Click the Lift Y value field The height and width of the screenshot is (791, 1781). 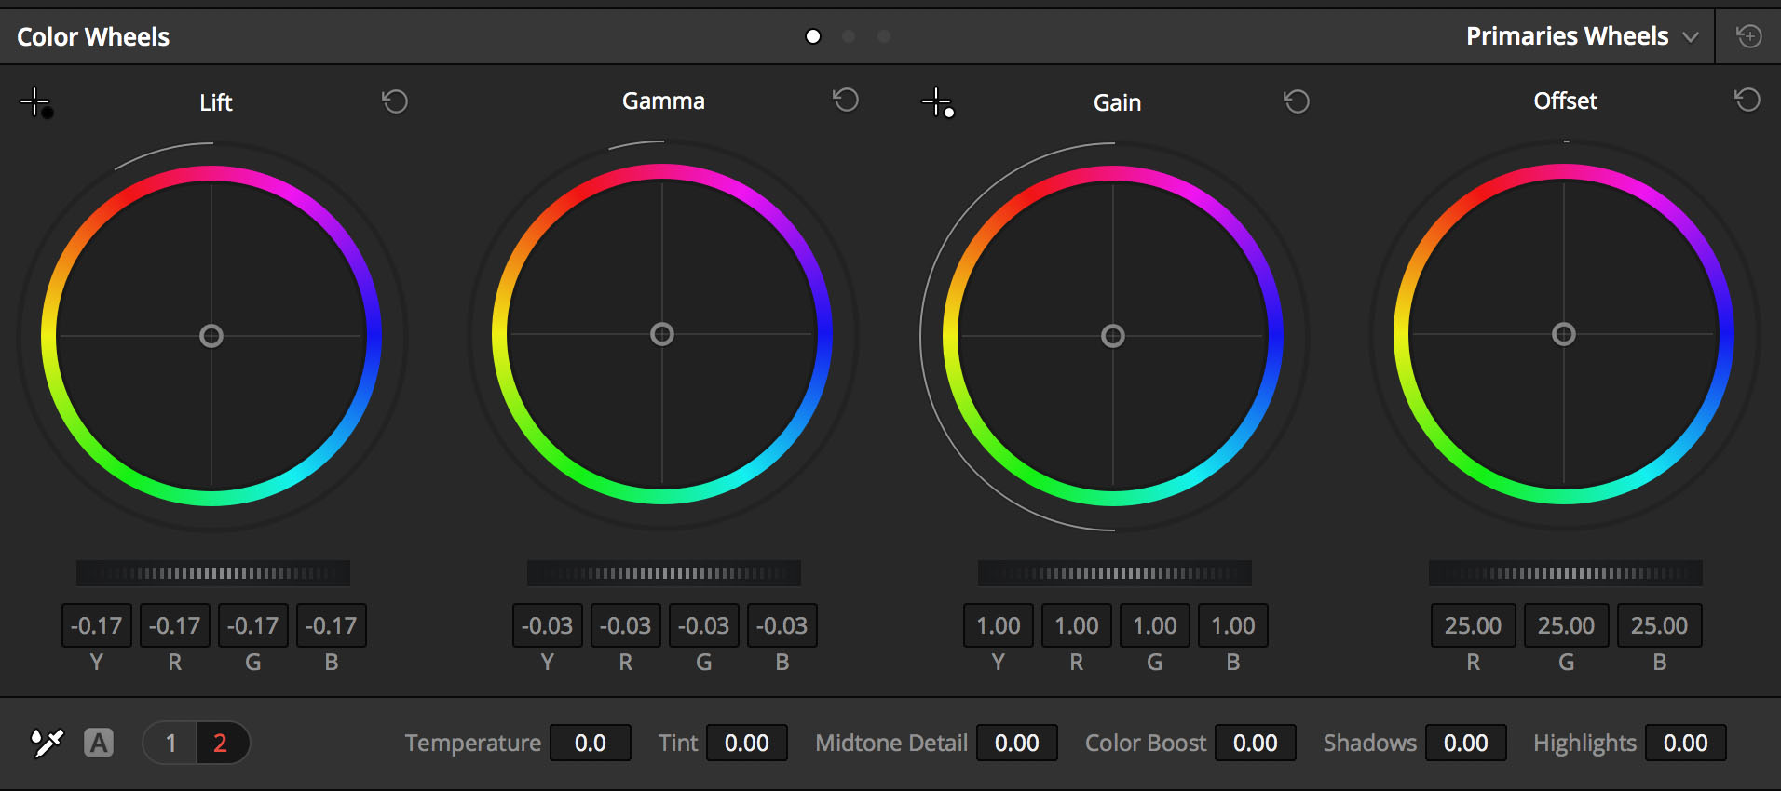97,625
